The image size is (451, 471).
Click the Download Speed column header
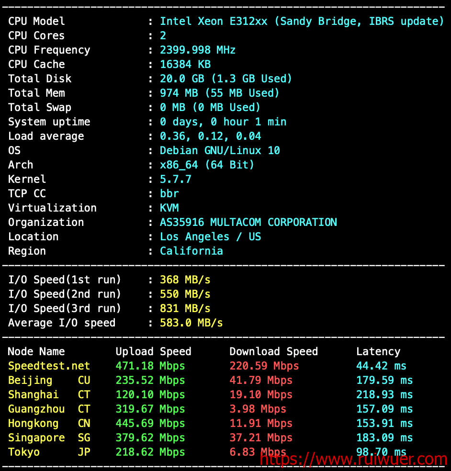pyautogui.click(x=273, y=351)
